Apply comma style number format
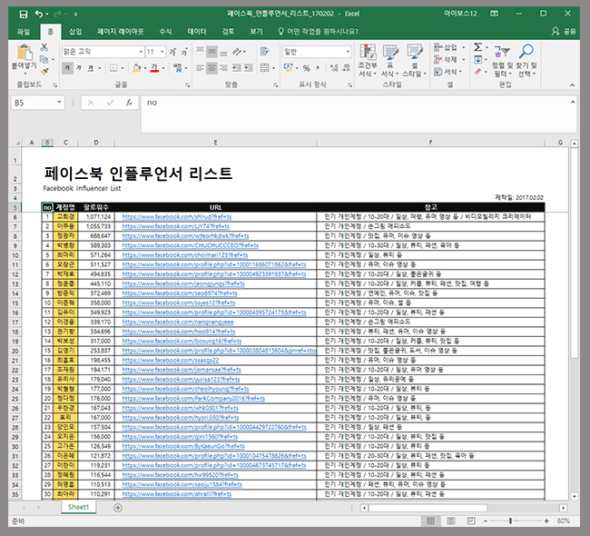The width and height of the screenshot is (590, 536). [318, 68]
